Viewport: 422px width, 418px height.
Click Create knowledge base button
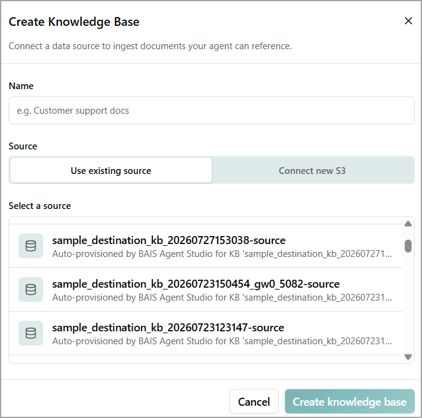[349, 401]
